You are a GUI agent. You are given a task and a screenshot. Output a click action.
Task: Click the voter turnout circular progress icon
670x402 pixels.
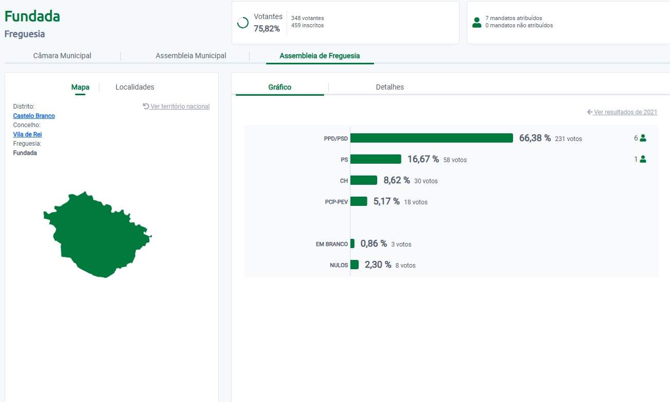tap(243, 23)
